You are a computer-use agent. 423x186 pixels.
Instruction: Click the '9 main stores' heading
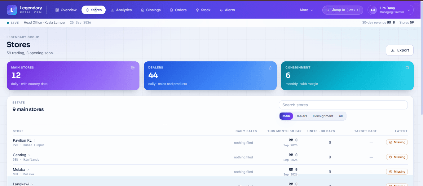pyautogui.click(x=28, y=109)
